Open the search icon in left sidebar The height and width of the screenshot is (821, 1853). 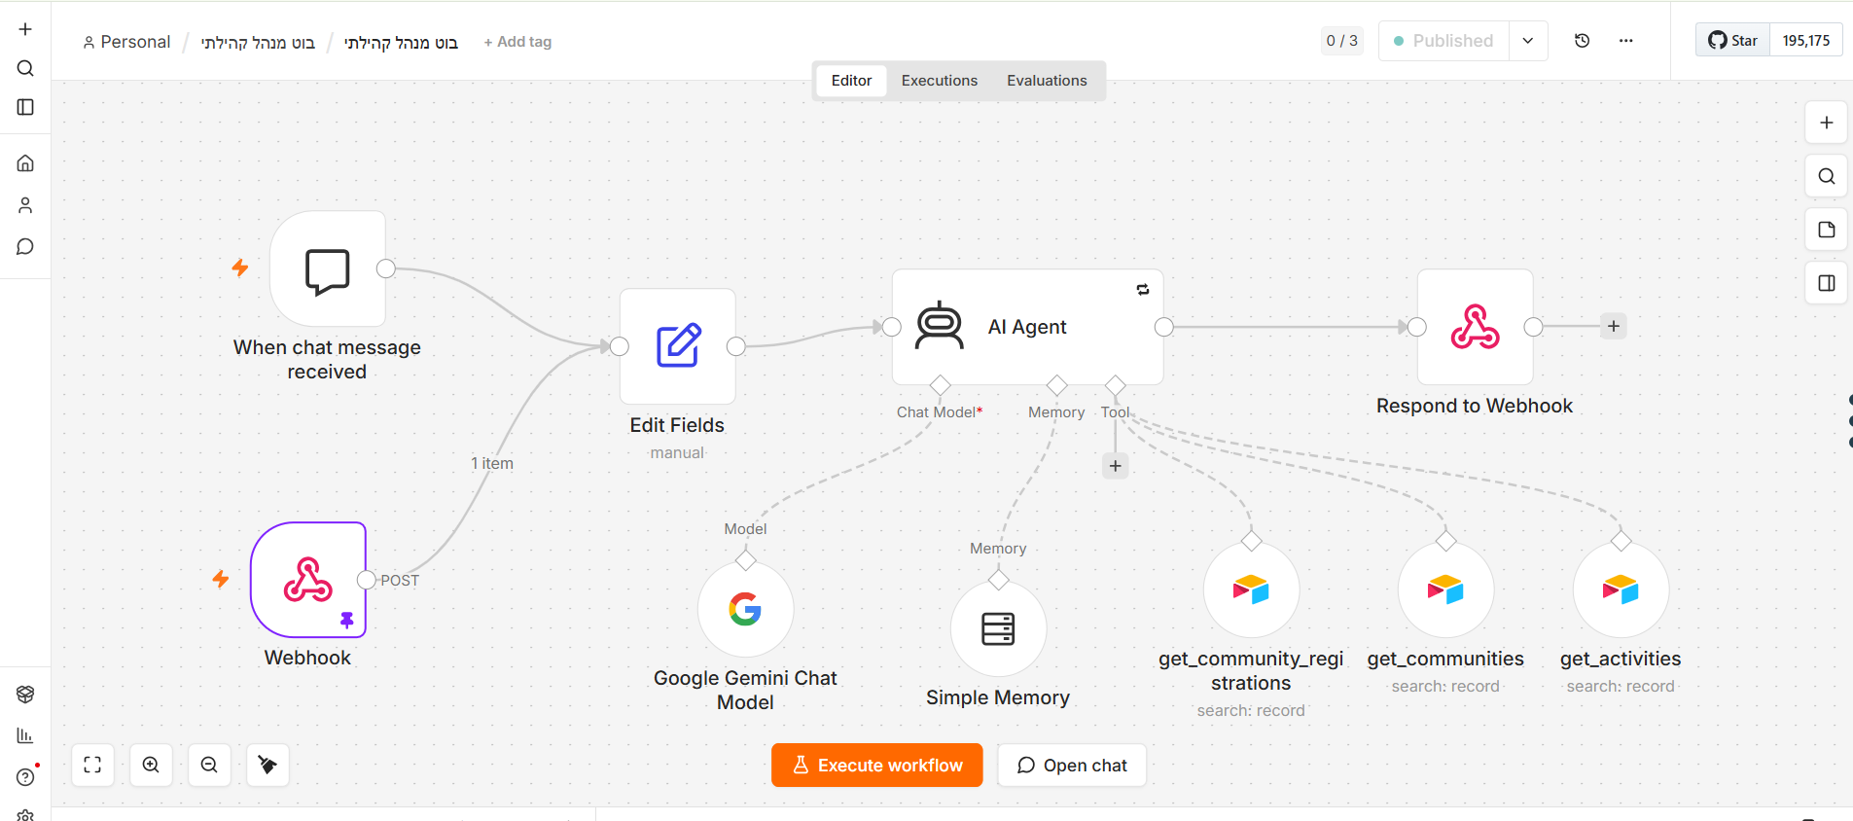(25, 68)
